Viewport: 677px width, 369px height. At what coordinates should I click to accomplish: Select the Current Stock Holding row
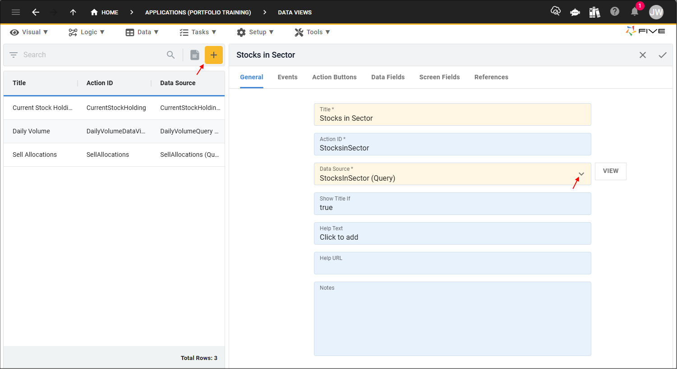114,108
